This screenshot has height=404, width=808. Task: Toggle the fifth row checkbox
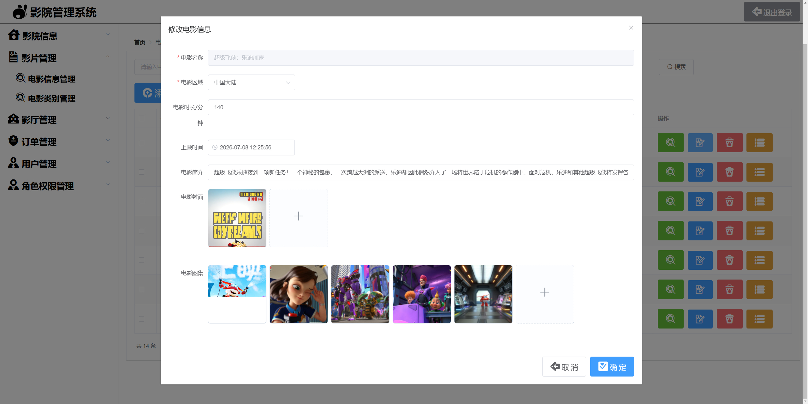(x=142, y=260)
